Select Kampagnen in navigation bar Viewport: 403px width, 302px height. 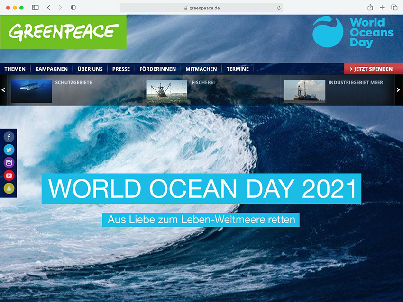(x=51, y=69)
